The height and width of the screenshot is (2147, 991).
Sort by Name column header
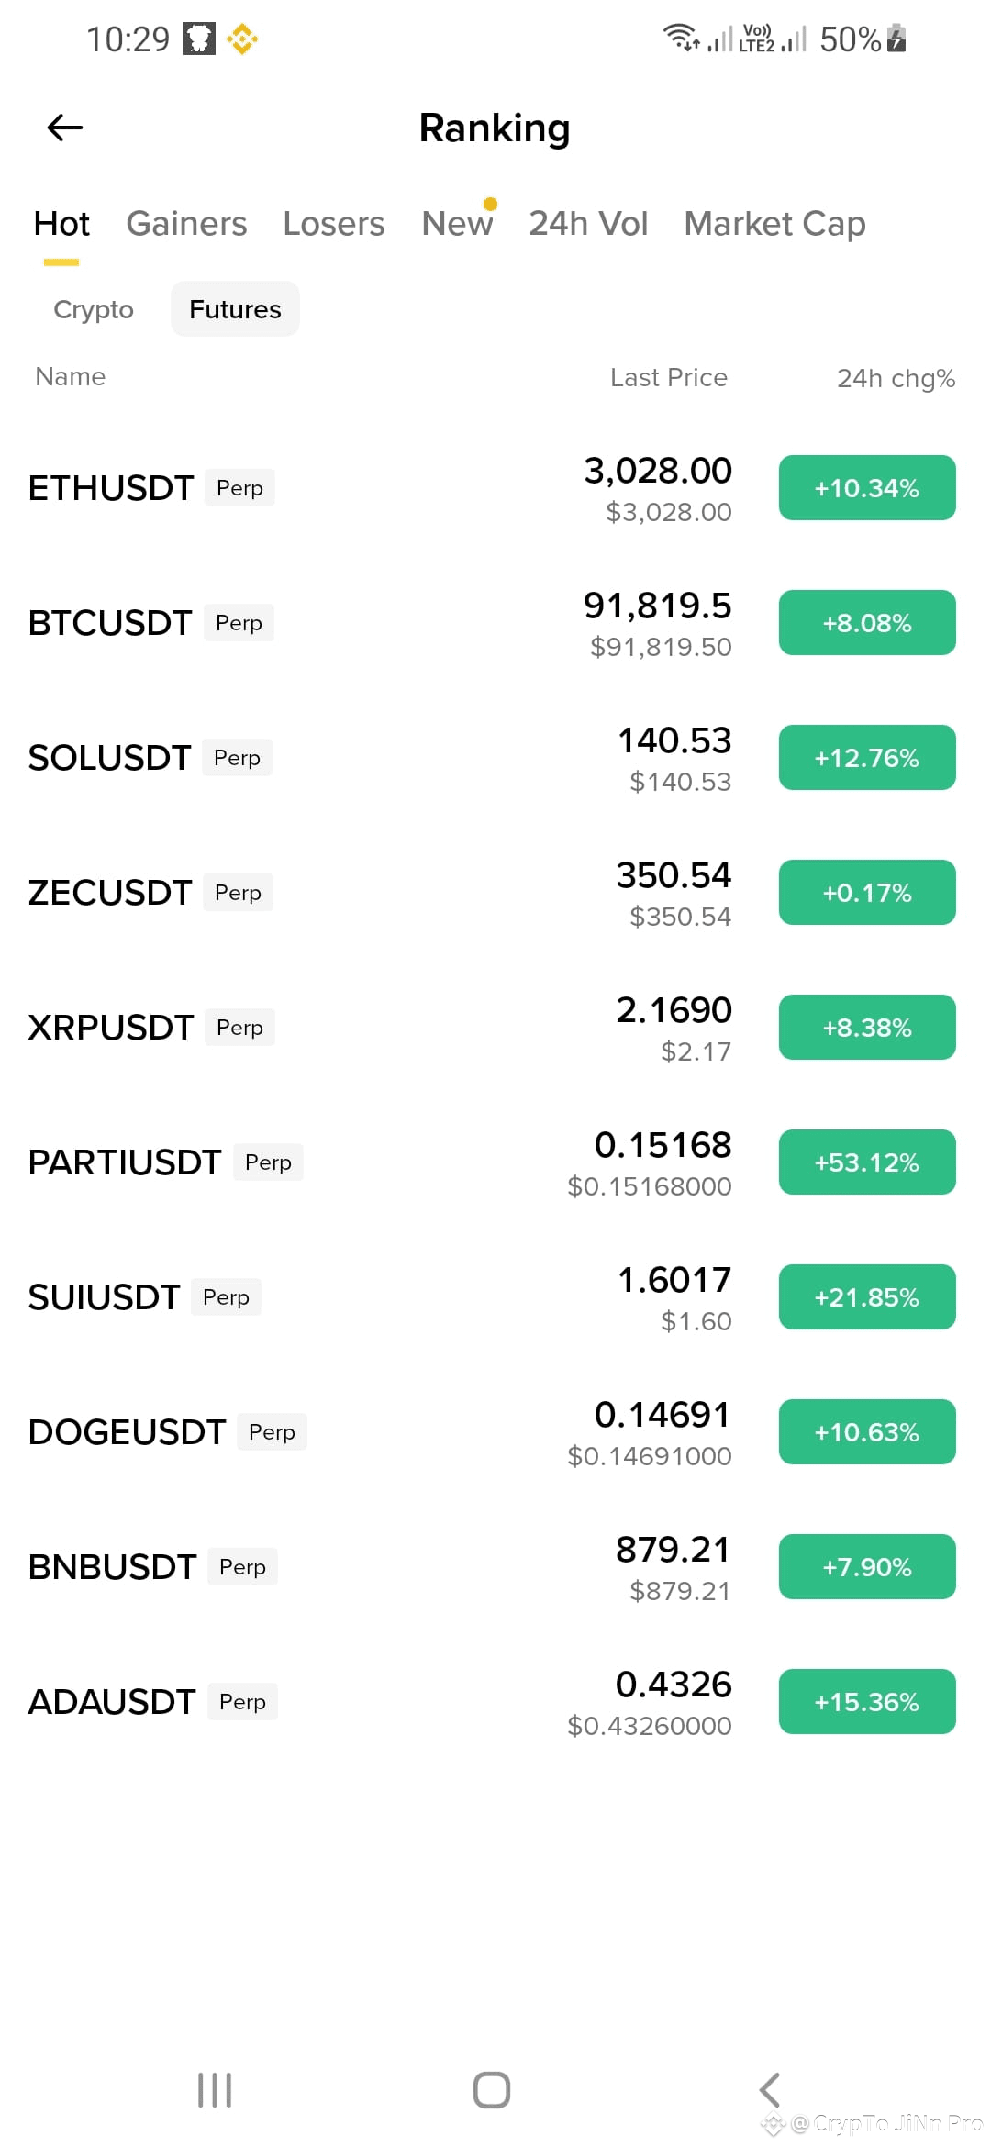pyautogui.click(x=71, y=376)
